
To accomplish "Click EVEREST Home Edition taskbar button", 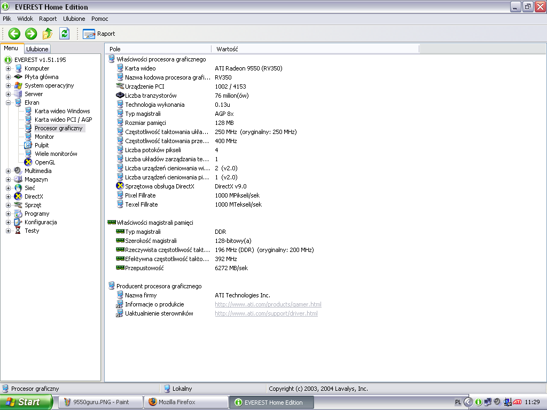I will 271,403.
